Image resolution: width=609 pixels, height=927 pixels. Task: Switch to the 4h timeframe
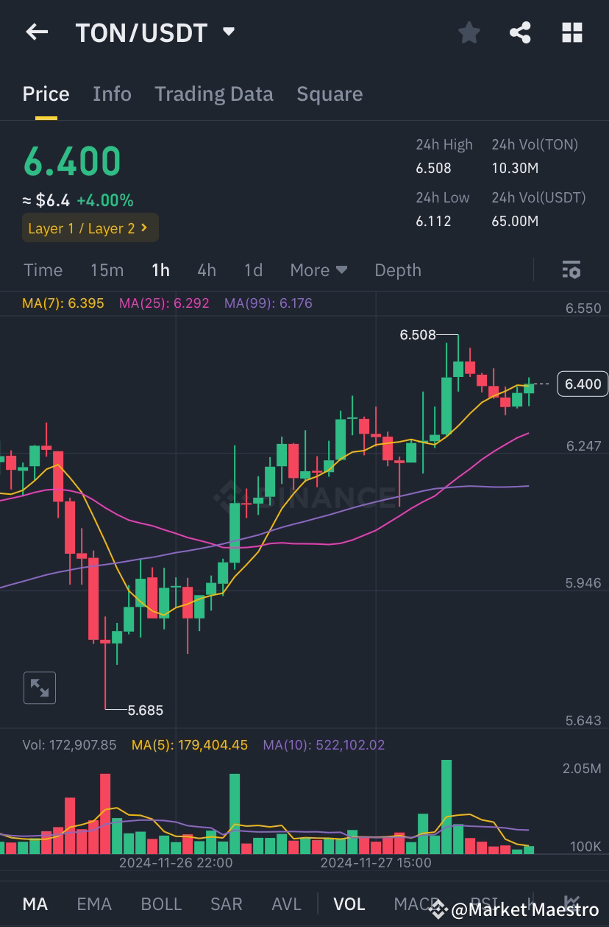[x=206, y=270]
